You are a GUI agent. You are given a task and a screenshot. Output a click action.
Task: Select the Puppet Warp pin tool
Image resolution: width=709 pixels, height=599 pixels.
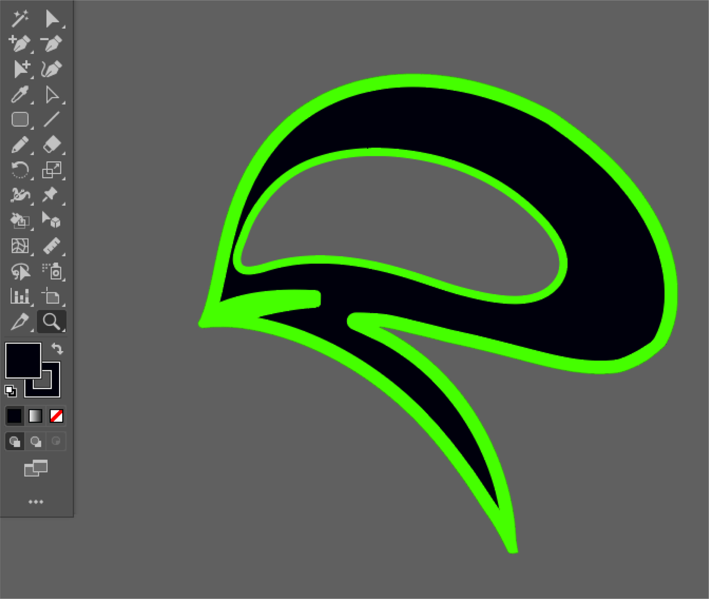pos(51,195)
